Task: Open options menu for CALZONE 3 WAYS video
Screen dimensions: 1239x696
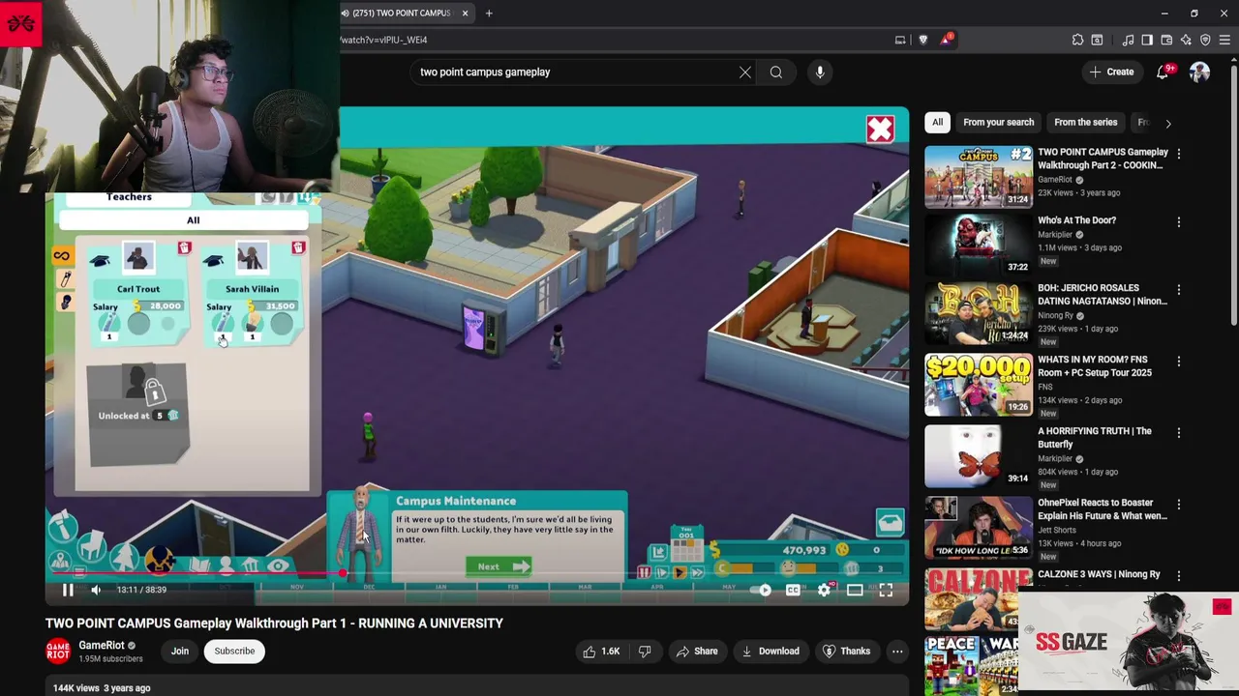Action: [x=1178, y=576]
